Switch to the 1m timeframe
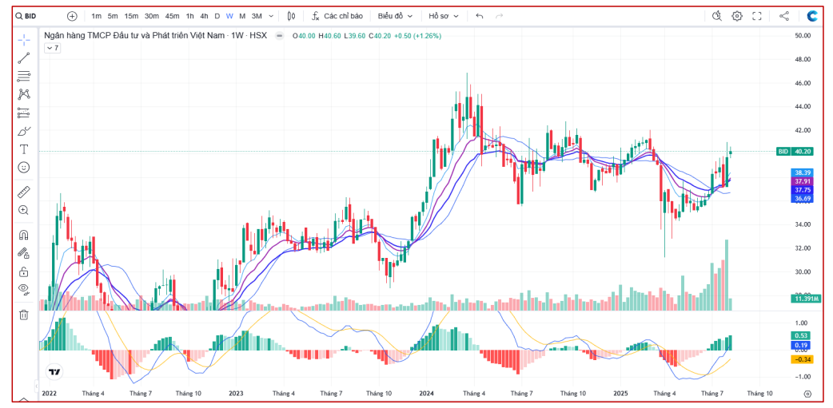This screenshot has width=833, height=408. click(96, 16)
